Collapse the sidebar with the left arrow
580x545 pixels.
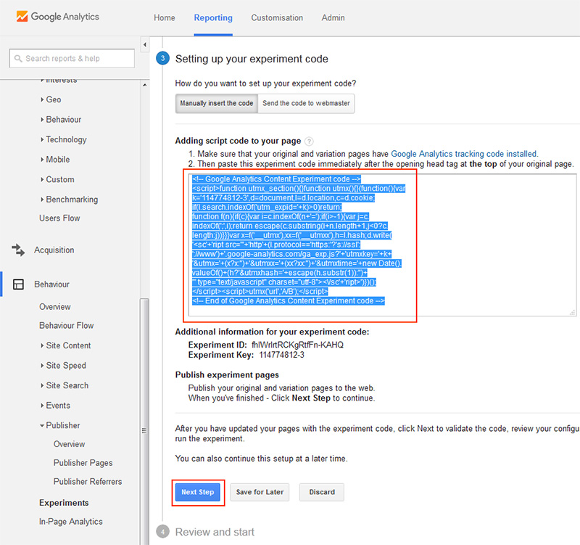(x=145, y=45)
